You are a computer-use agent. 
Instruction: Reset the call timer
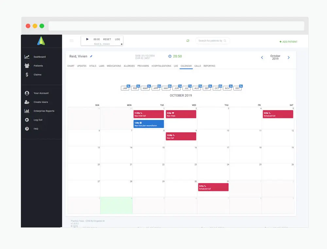[107, 39]
